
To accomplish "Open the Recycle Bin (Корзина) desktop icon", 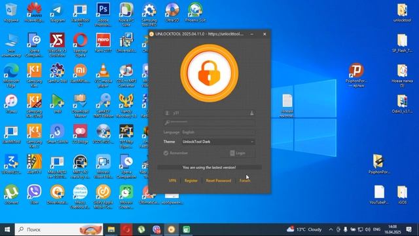I will point(11,12).
